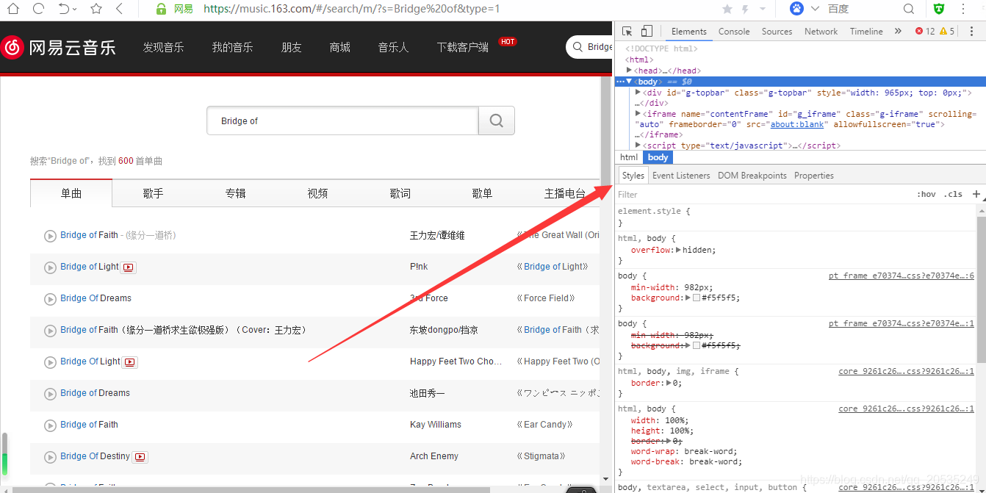Image resolution: width=986 pixels, height=493 pixels.
Task: Click the undo/restore arrow in the browser toolbar
Action: (64, 9)
